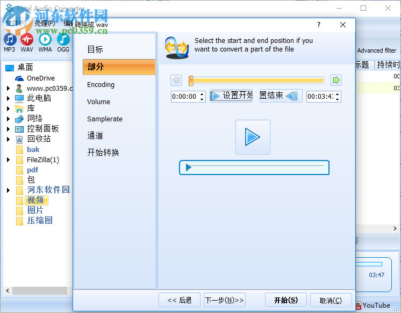Expand the 网络 node
This screenshot has height=313, width=401.
tap(8, 119)
